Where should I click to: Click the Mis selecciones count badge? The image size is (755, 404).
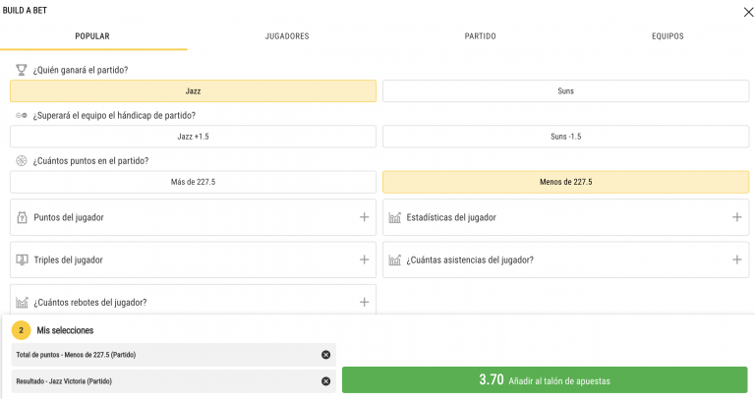22,330
